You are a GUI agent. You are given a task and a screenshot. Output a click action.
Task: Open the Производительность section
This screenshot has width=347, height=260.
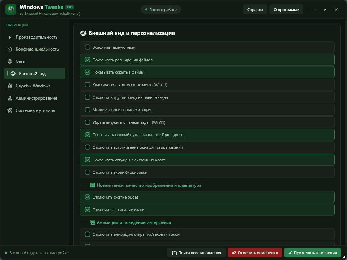[x=35, y=37]
